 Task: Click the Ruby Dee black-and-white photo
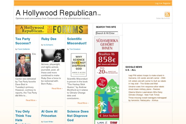pyautogui.click(x=53, y=55)
